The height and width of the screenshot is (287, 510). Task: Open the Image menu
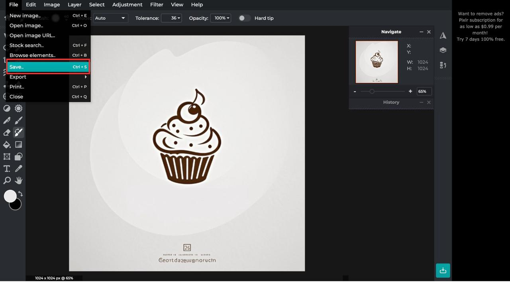52,5
